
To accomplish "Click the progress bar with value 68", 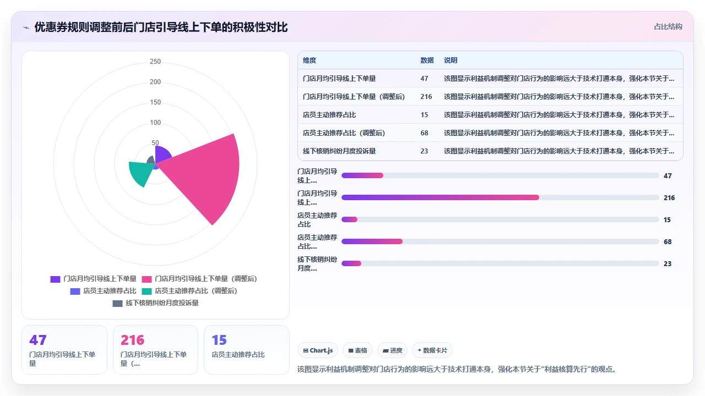I will 500,241.
